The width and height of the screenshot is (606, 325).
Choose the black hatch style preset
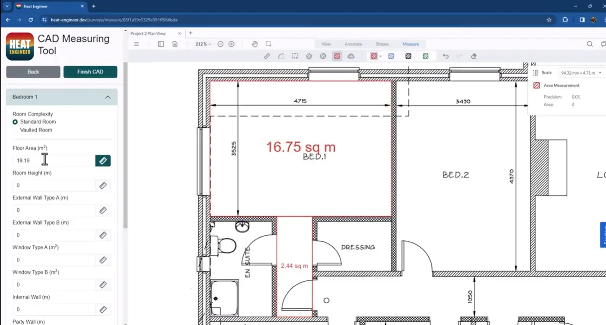408,56
